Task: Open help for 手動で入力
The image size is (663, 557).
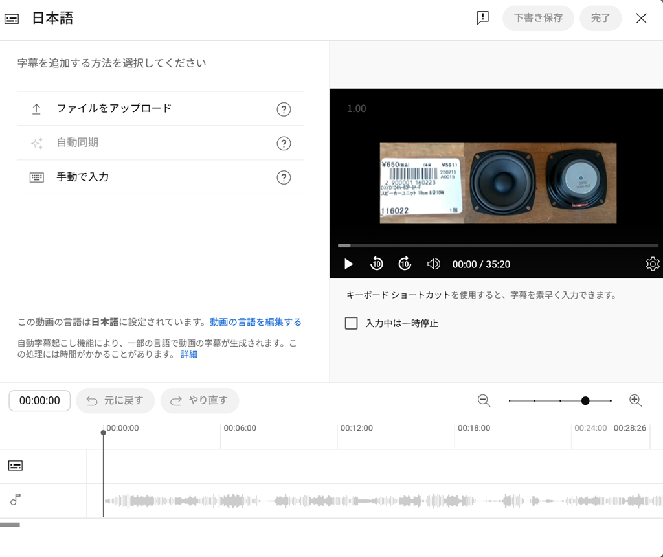Action: [x=284, y=177]
